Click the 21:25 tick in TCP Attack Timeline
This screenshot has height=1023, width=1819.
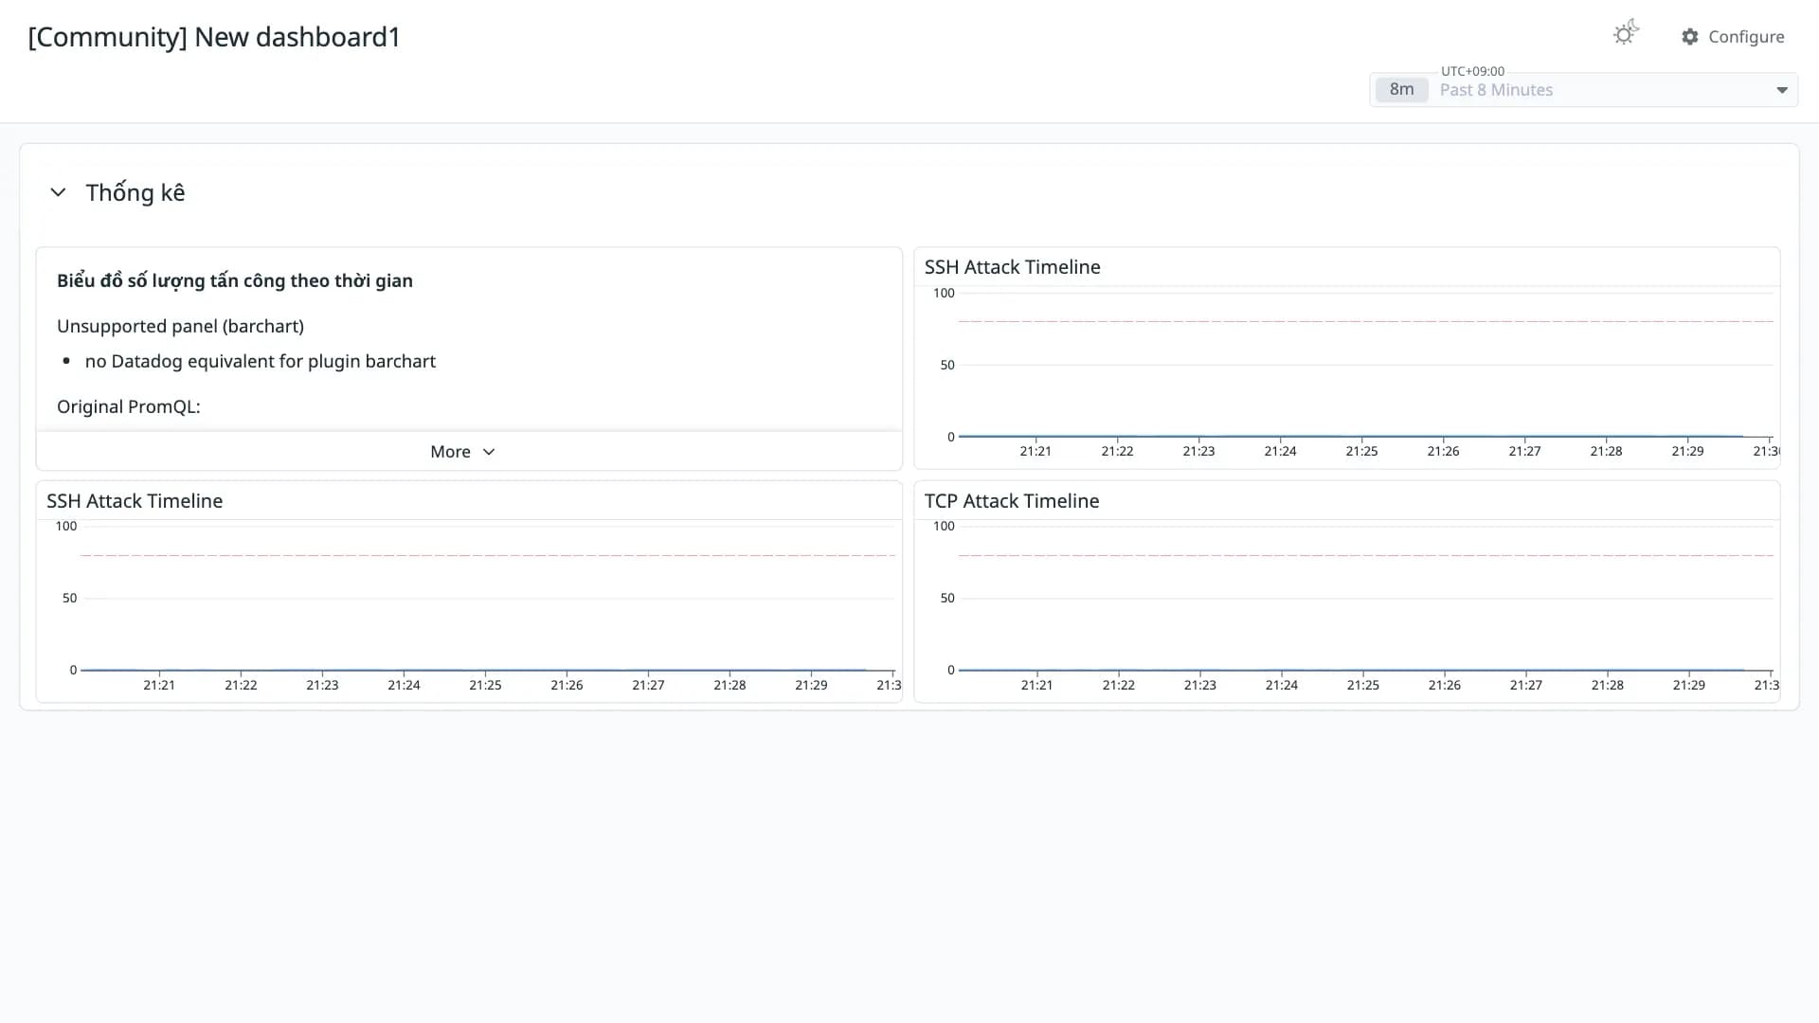coord(1362,685)
